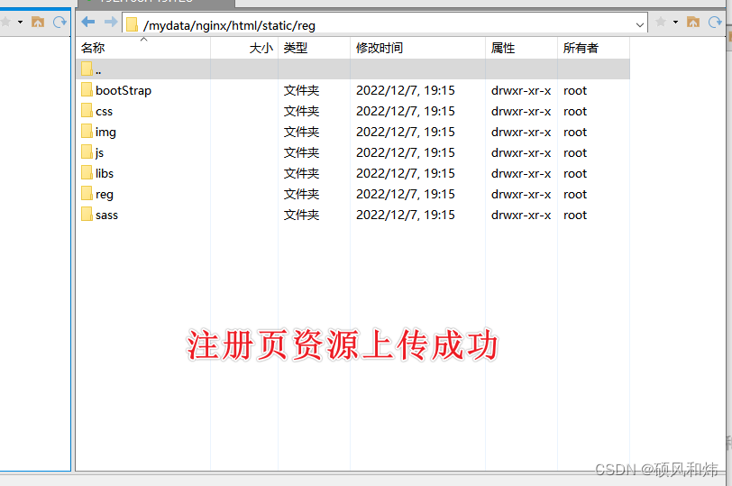
Task: Select the parent directory '..' row
Action: (x=353, y=69)
